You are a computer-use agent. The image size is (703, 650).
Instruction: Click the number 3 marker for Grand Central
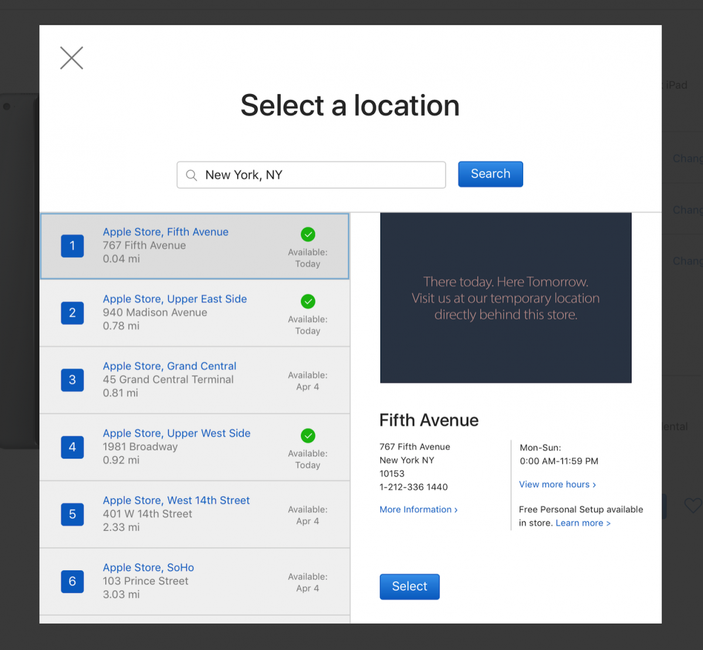pyautogui.click(x=72, y=380)
